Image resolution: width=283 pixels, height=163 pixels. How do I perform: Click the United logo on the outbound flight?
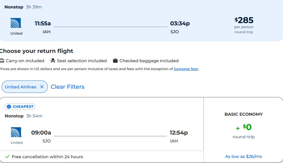pos(16,24)
